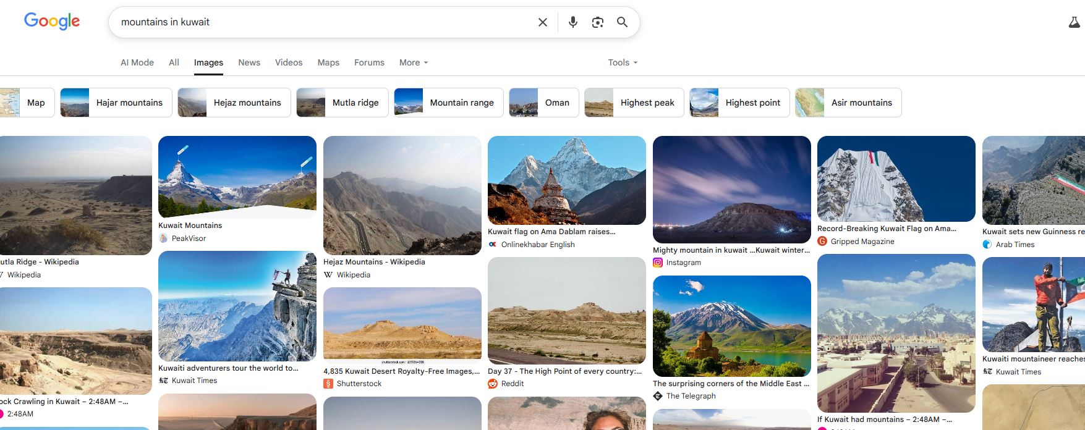Click Kuwait Times favicon under mountaineer result

click(x=987, y=371)
